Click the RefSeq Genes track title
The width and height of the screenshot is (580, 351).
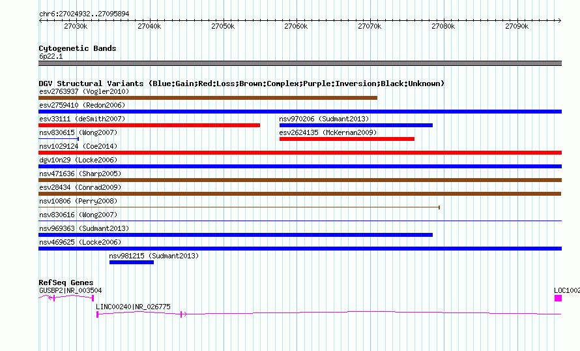tap(66, 282)
